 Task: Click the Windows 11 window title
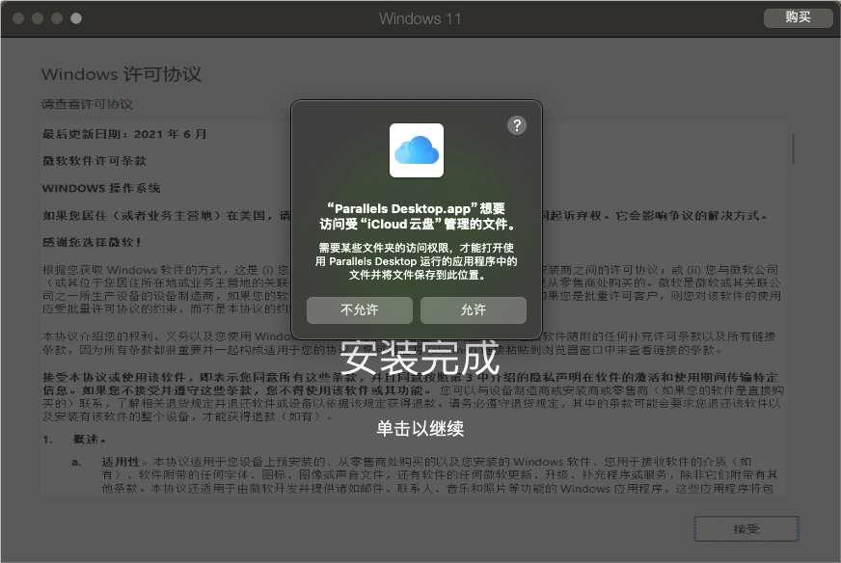click(x=420, y=18)
